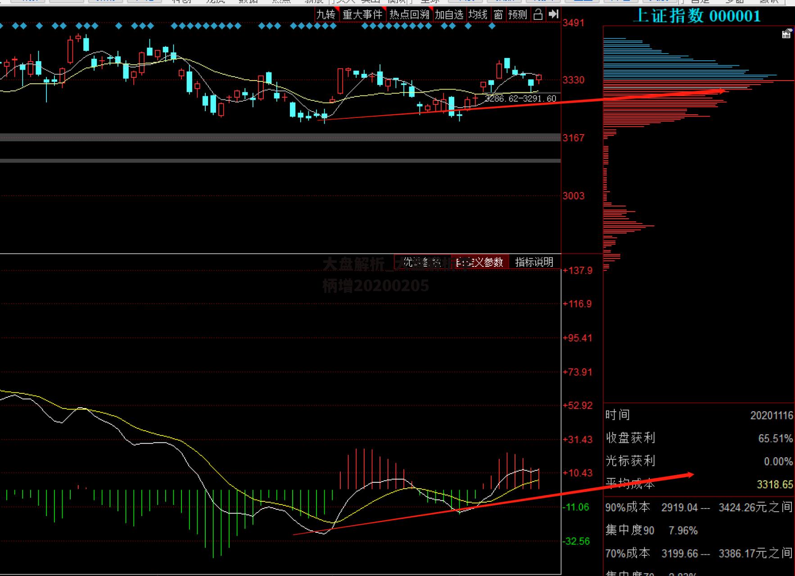Add to watchlist with 加自选
This screenshot has height=576, width=795.
pos(449,15)
